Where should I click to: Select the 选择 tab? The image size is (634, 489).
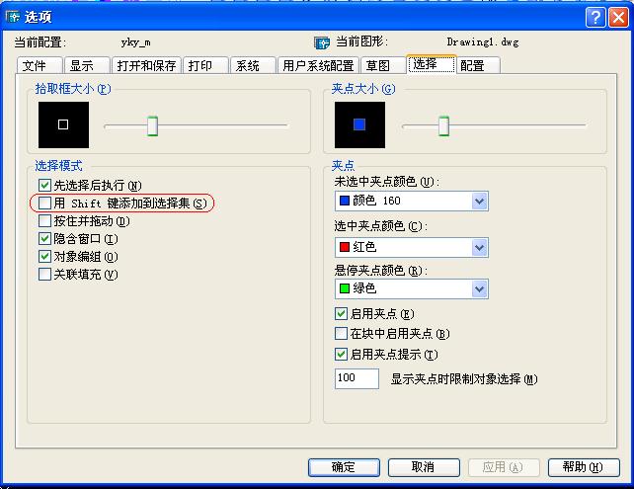pyautogui.click(x=432, y=64)
